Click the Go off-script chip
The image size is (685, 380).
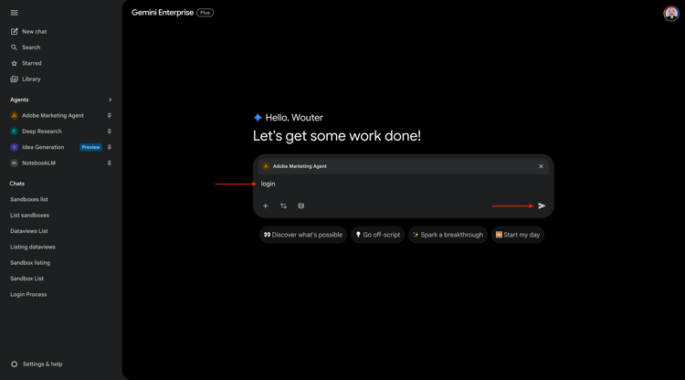[377, 235]
